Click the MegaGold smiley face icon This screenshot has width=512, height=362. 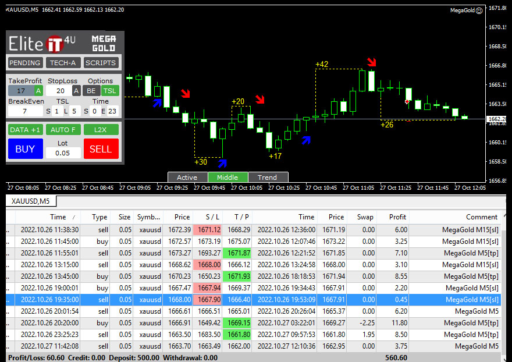(479, 11)
